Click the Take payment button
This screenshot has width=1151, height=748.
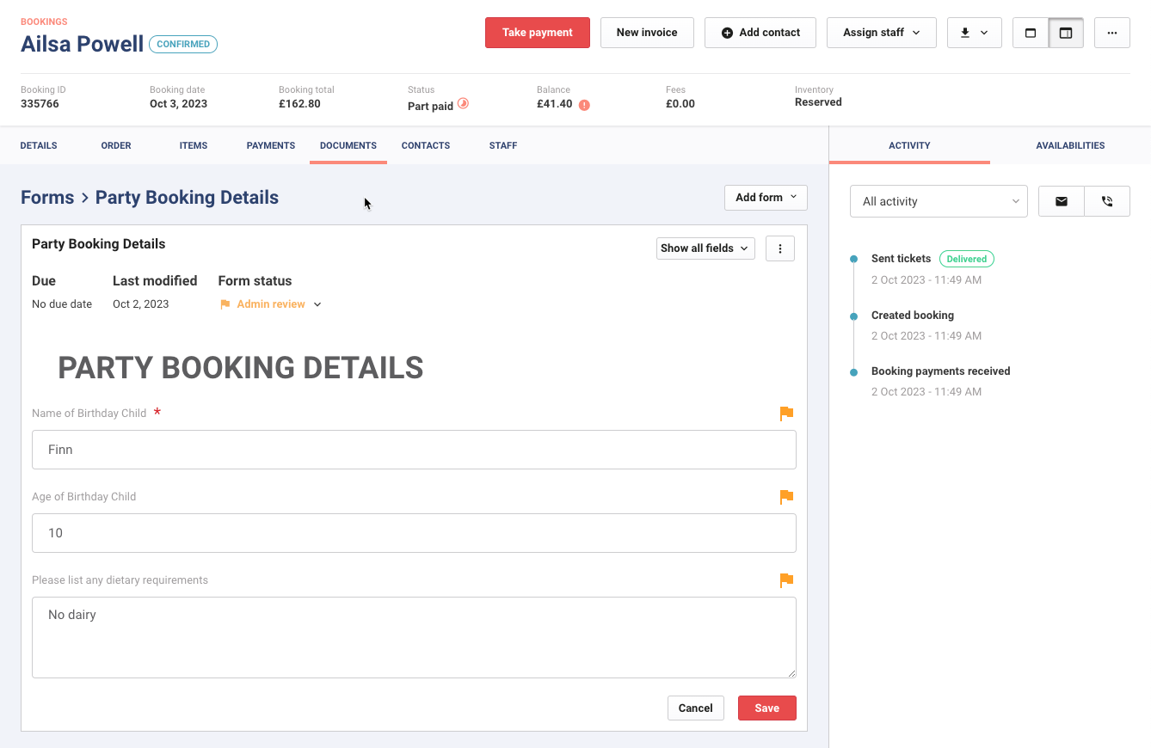(x=538, y=33)
